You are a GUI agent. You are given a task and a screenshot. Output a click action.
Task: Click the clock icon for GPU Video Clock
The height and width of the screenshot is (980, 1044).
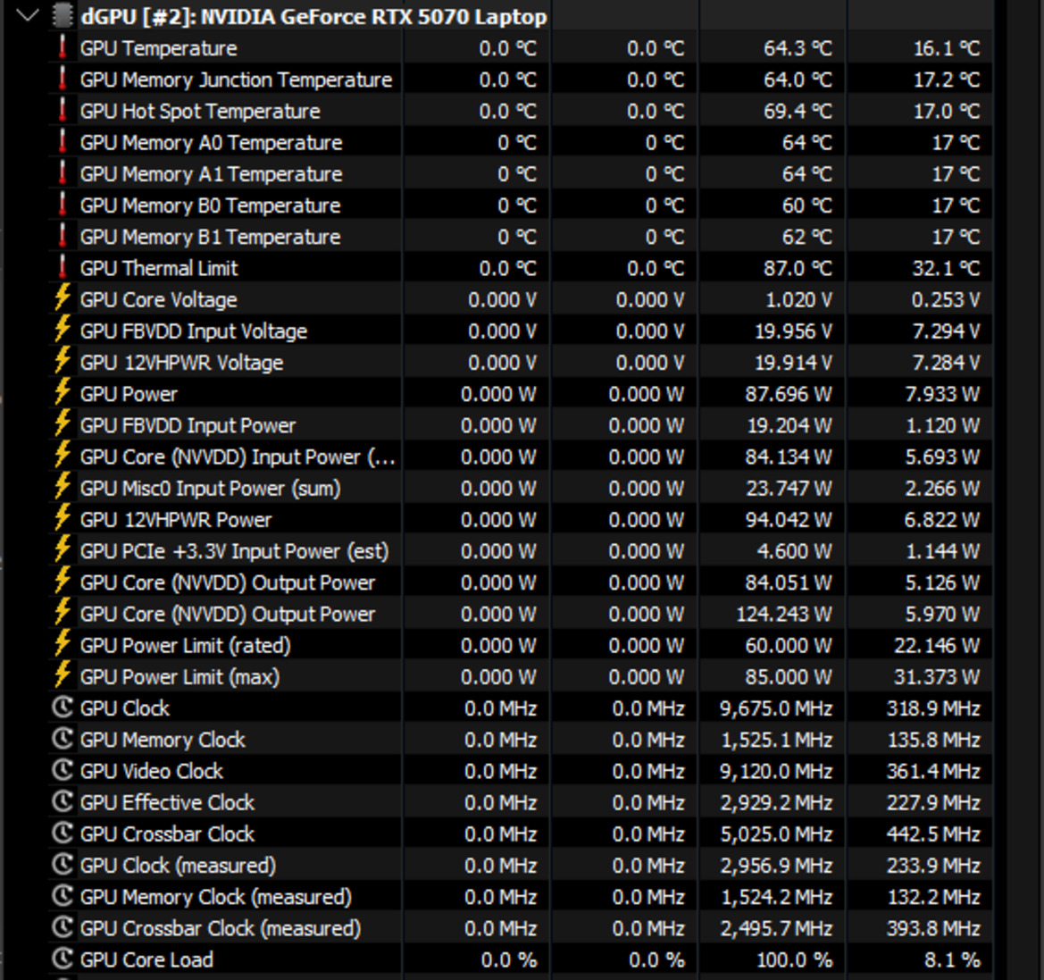[x=62, y=769]
